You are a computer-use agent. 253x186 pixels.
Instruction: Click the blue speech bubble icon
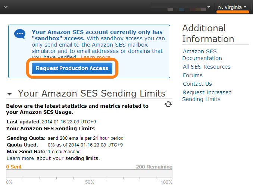20,34
